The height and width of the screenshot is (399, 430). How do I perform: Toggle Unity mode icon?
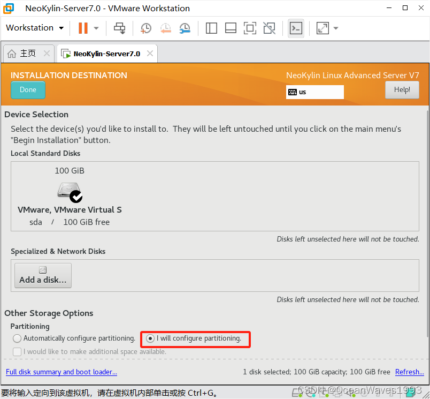270,28
